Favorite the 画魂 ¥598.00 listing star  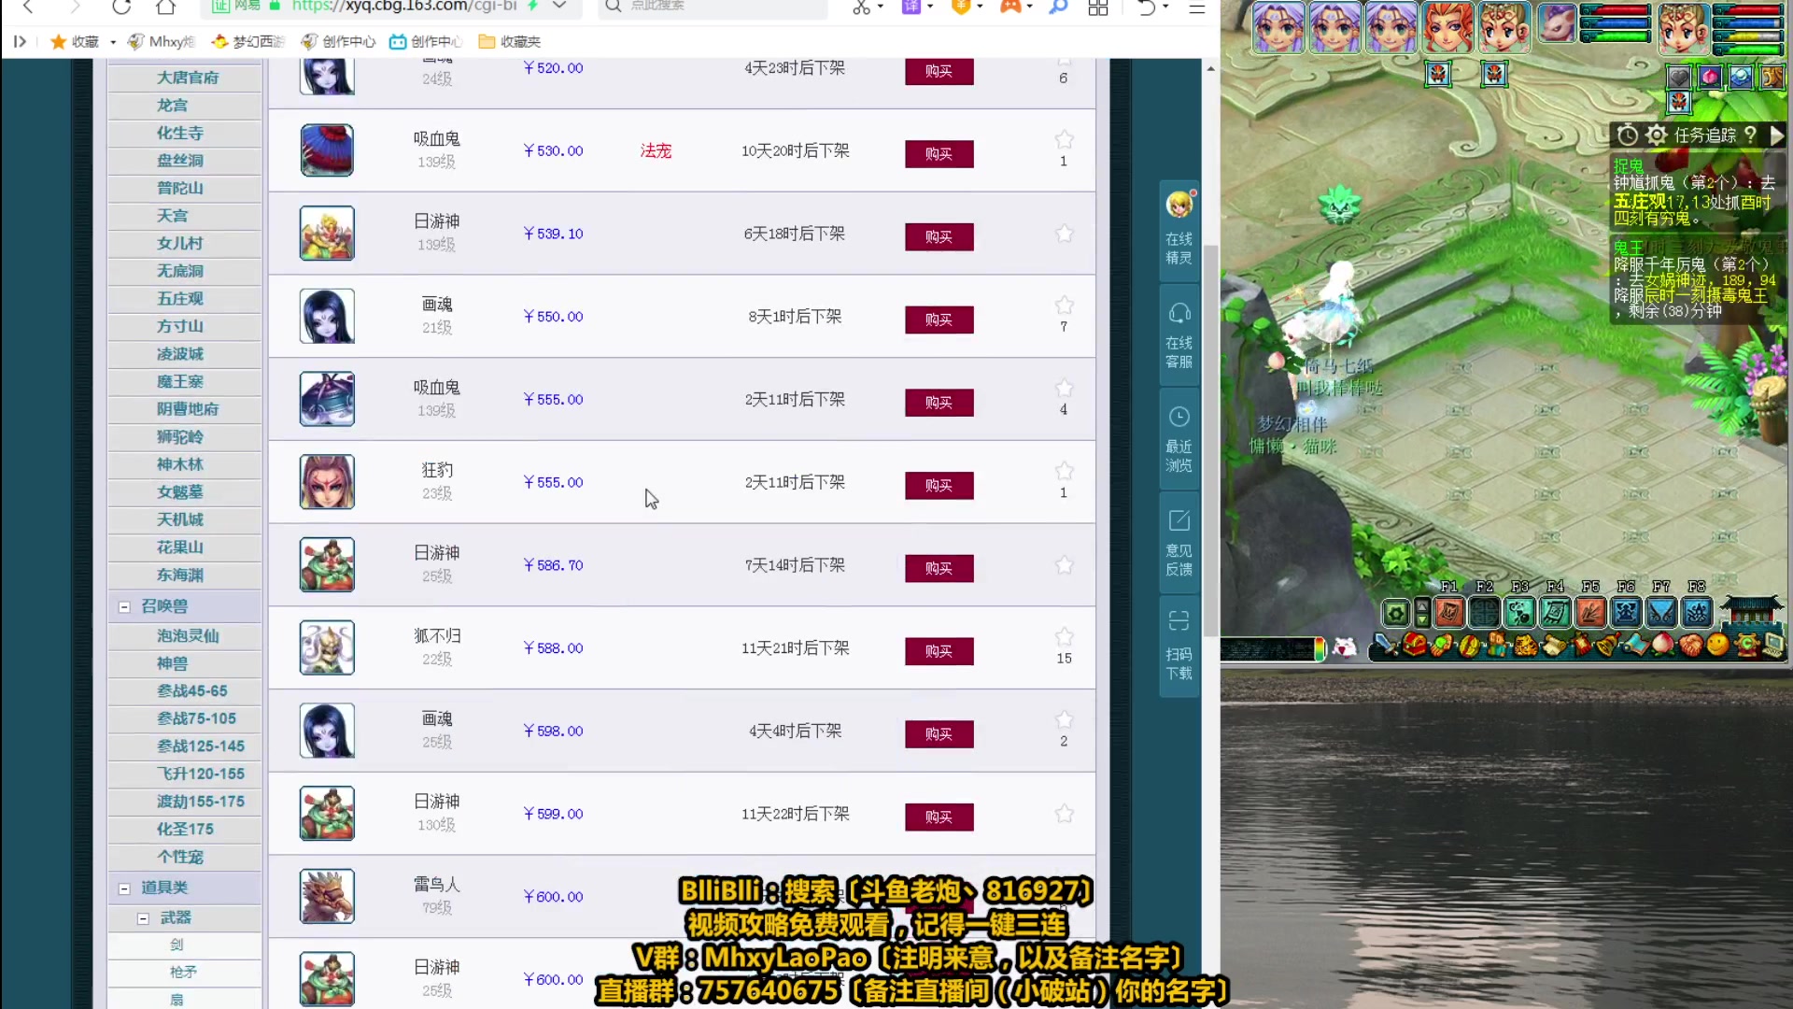tap(1064, 720)
